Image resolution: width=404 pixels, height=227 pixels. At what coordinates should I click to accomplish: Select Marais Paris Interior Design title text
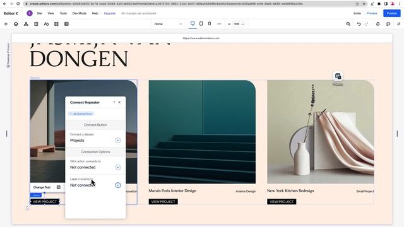pos(172,190)
